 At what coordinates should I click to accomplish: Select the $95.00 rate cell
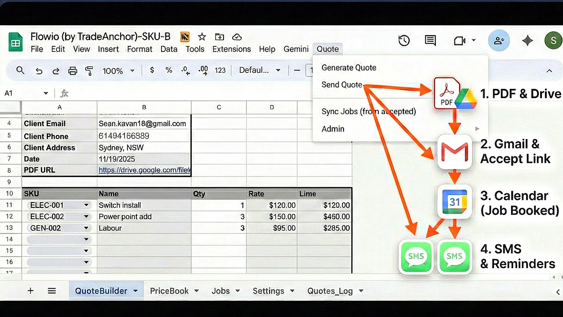271,228
